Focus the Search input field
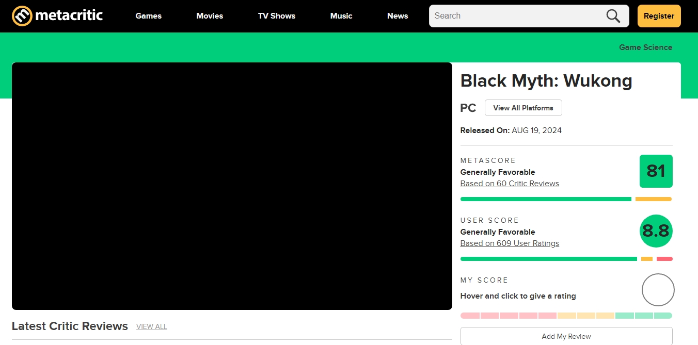Image resolution: width=698 pixels, height=345 pixels. tap(529, 16)
